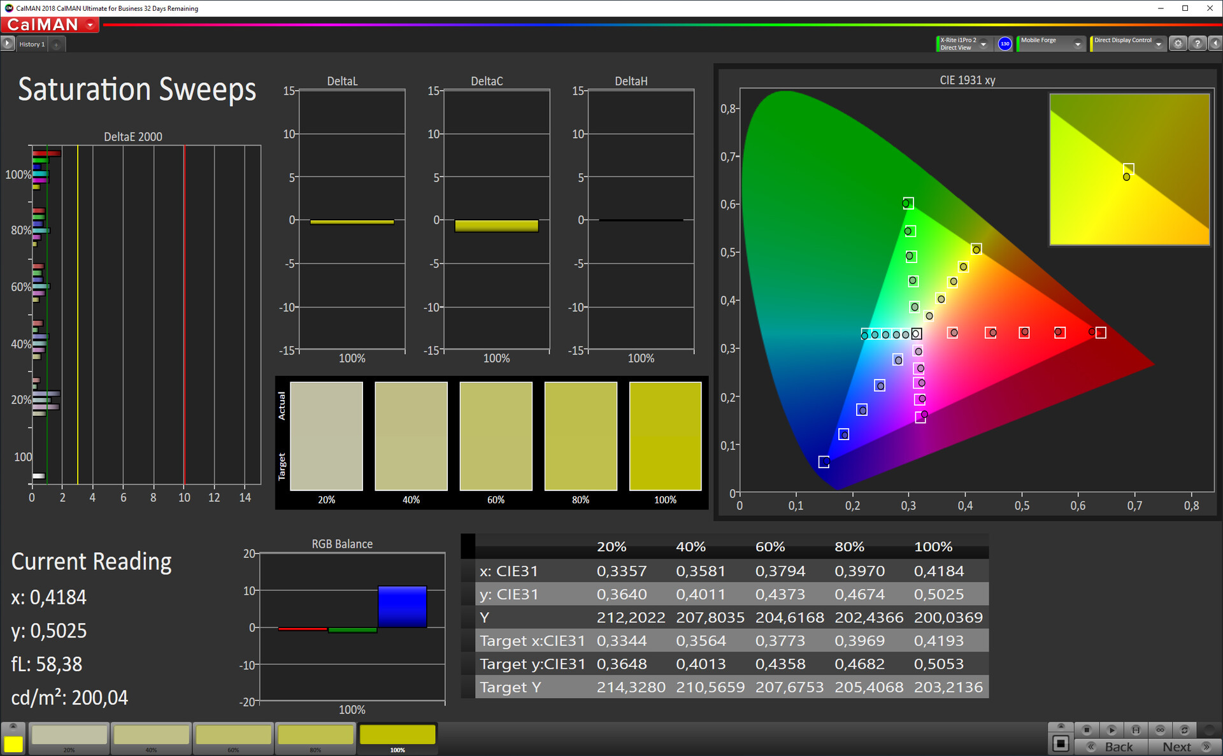Open the help question mark icon
Viewport: 1223px width, 756px height.
coord(1197,44)
